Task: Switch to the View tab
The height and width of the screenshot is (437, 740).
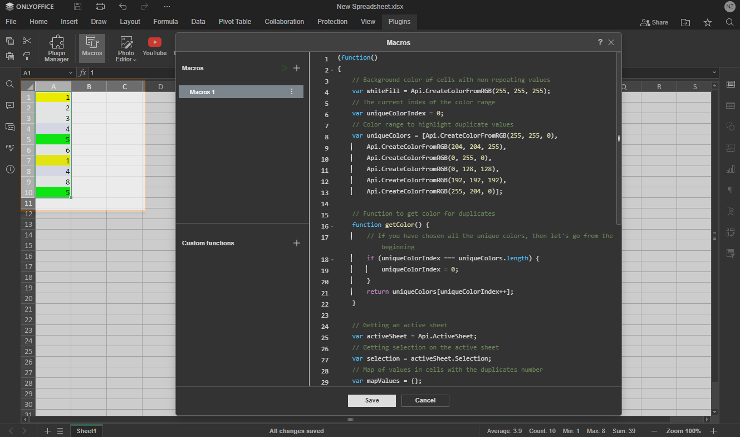Action: point(368,22)
